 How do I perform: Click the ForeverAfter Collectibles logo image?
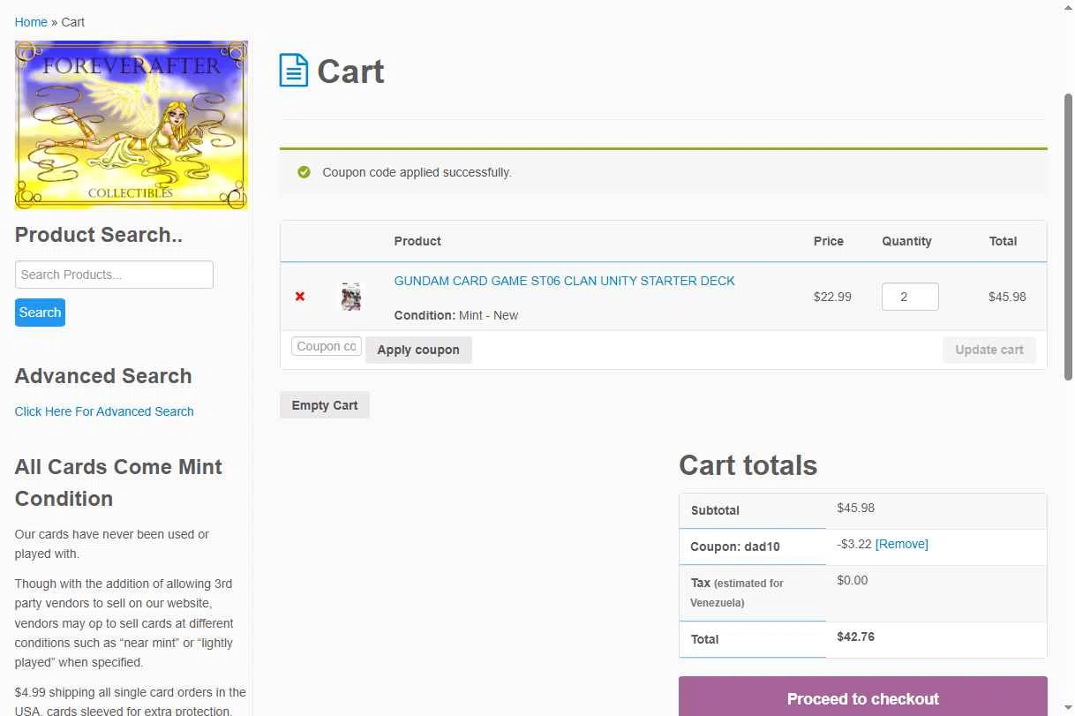coord(132,125)
